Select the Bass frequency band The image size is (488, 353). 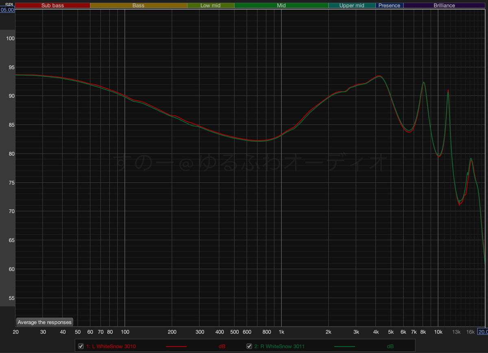coord(138,6)
